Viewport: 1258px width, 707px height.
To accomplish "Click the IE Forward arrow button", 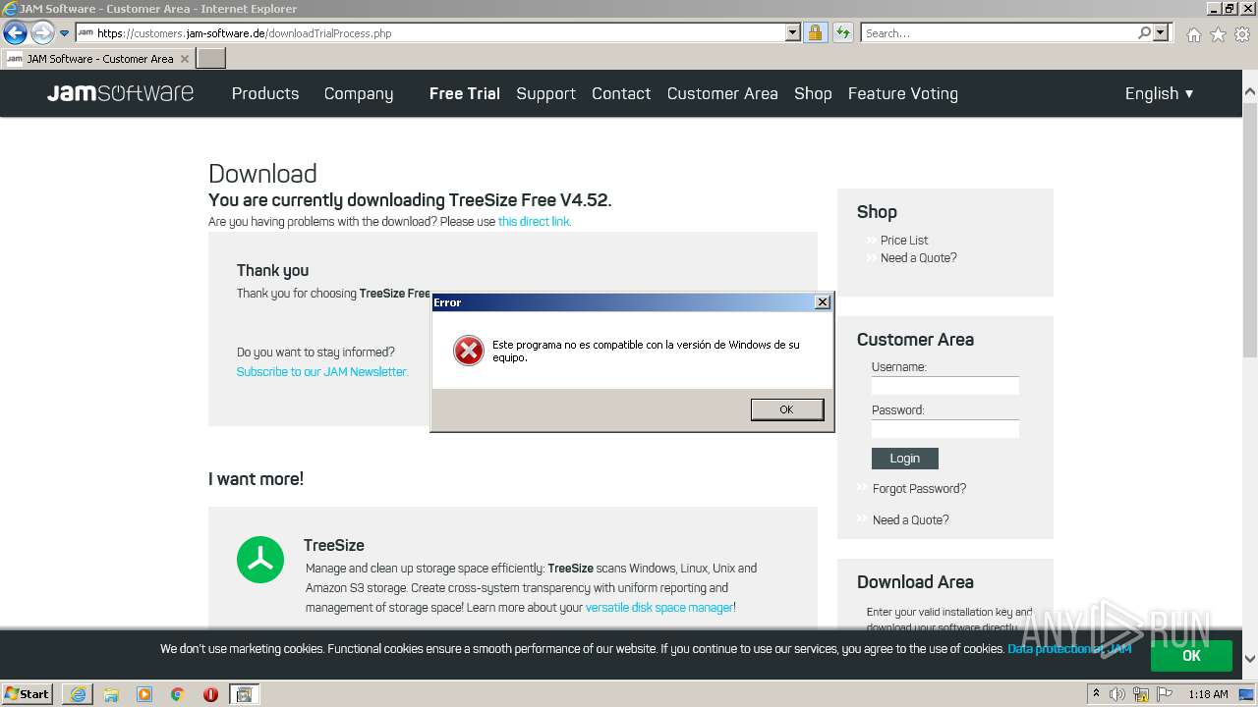I will (x=42, y=33).
